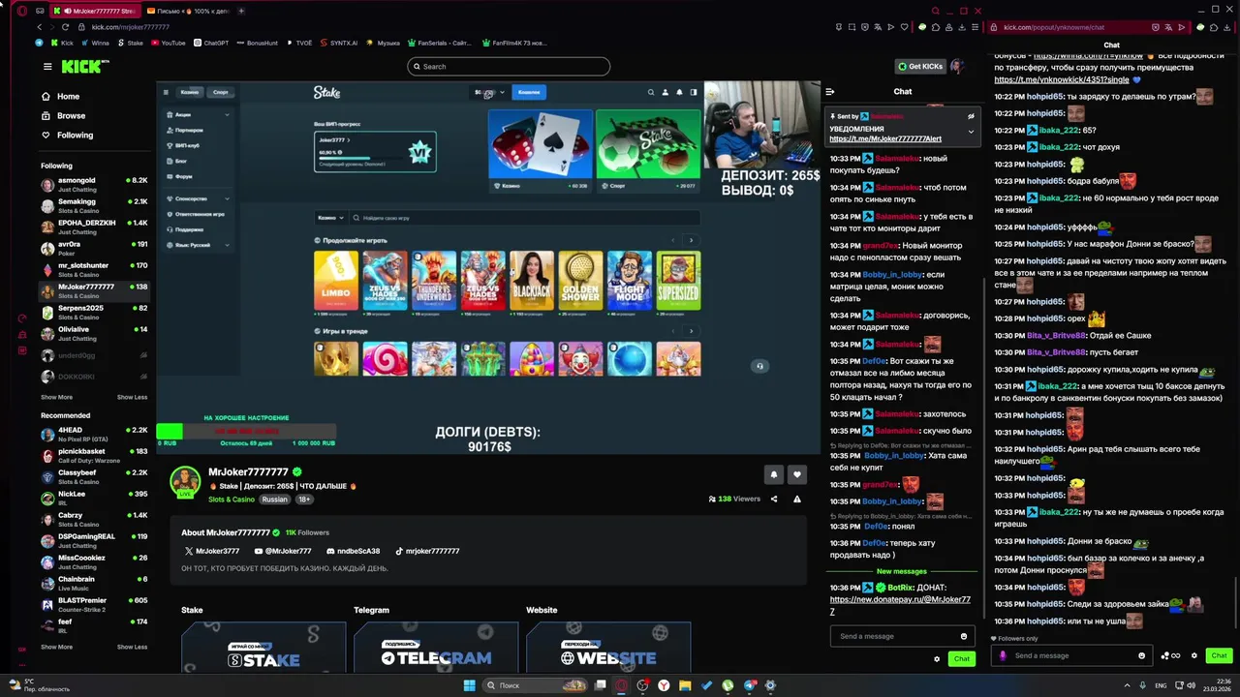Open the pinned t.me MrJoker Alert link
1240x697 pixels.
[x=885, y=139]
